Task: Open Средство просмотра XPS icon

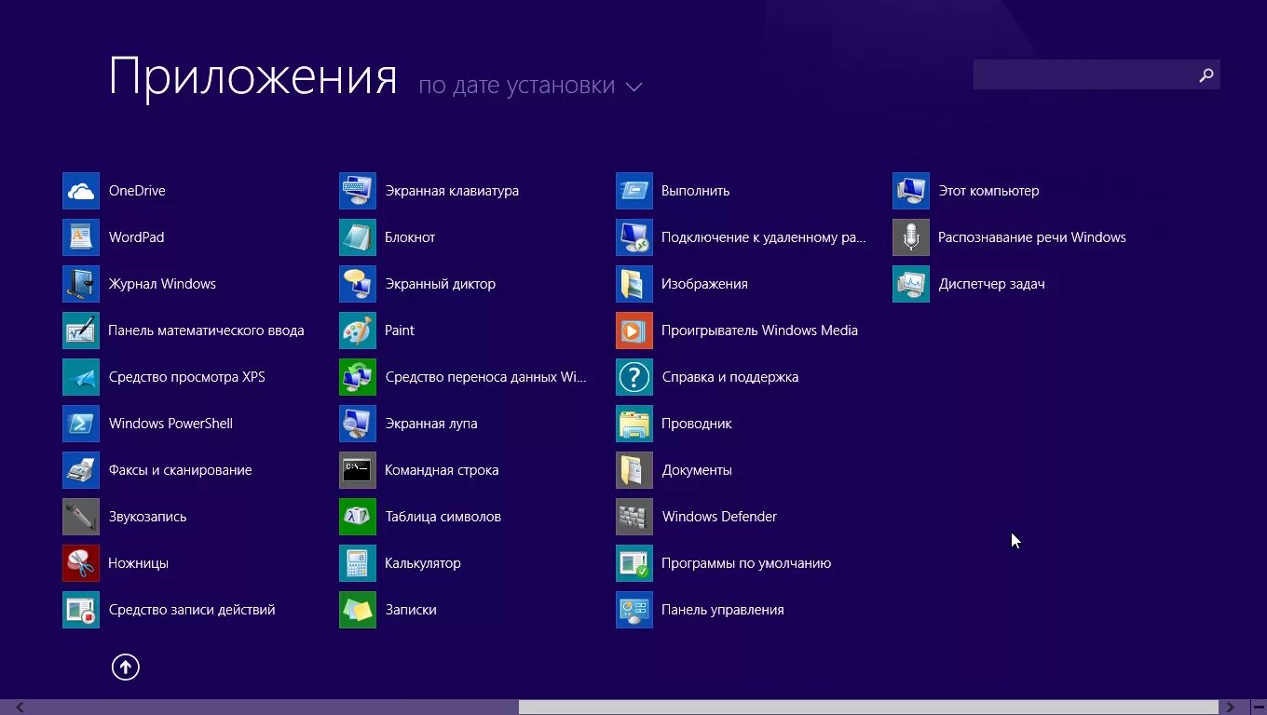Action: pos(81,377)
